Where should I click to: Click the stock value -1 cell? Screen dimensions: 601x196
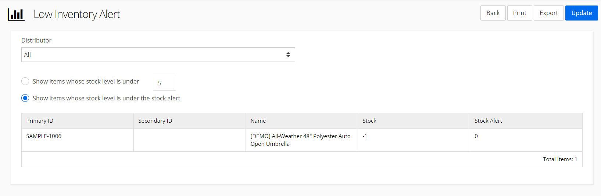tap(414, 140)
